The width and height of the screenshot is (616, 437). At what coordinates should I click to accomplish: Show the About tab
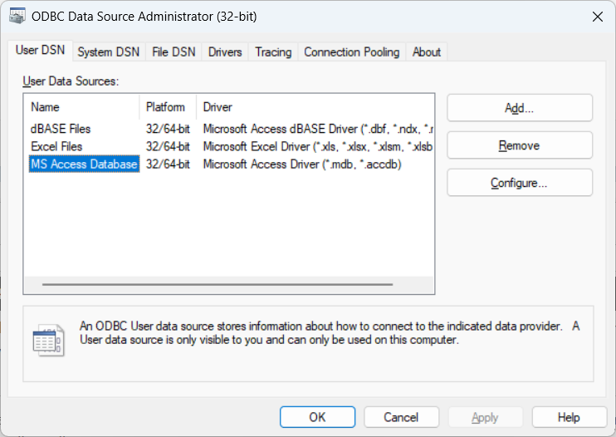pyautogui.click(x=427, y=52)
